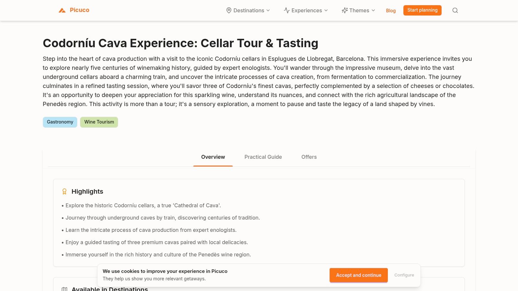The width and height of the screenshot is (518, 291).
Task: Select the Overview tab
Action: click(213, 157)
